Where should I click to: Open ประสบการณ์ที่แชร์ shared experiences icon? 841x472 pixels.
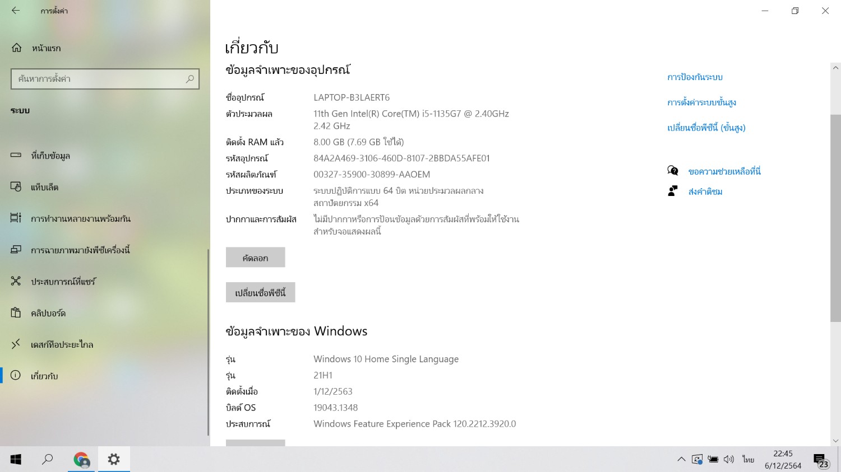(x=16, y=281)
